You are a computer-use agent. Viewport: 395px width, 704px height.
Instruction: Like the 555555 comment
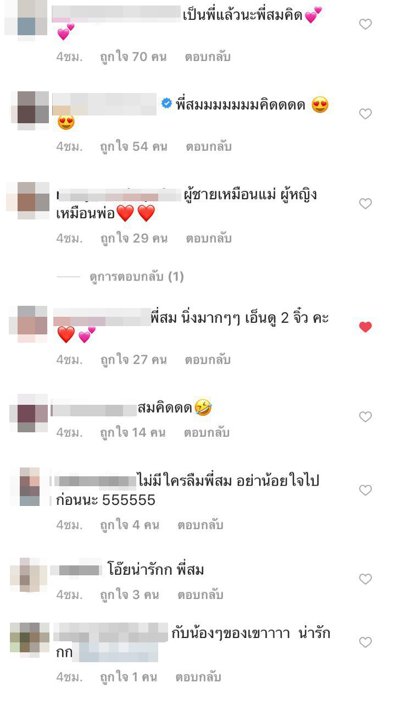[365, 490]
